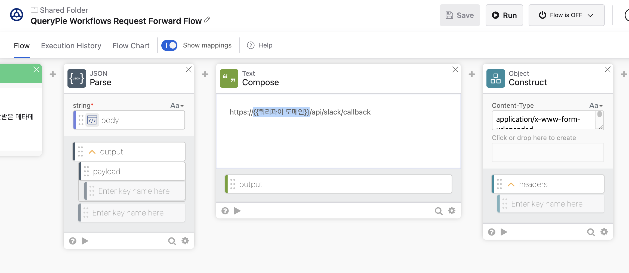This screenshot has width=629, height=273.
Task: Click the JSON Parse connector icon
Action: pyautogui.click(x=76, y=78)
